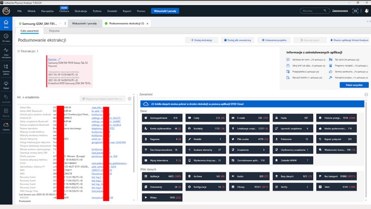Click the lock icon on Hasła tile

pyautogui.click(x=276, y=118)
